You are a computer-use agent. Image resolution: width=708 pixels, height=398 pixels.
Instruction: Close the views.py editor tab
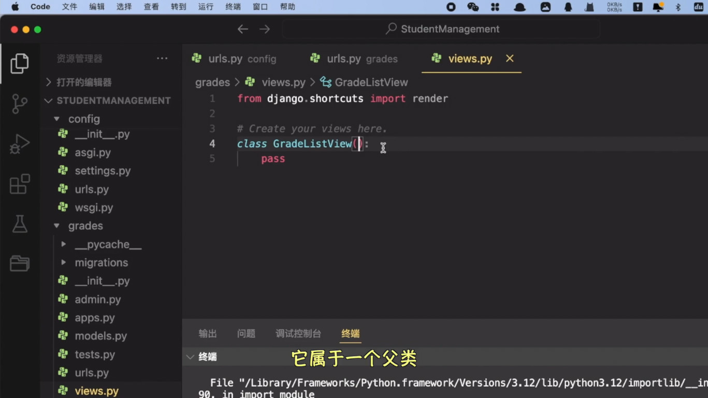coord(510,58)
